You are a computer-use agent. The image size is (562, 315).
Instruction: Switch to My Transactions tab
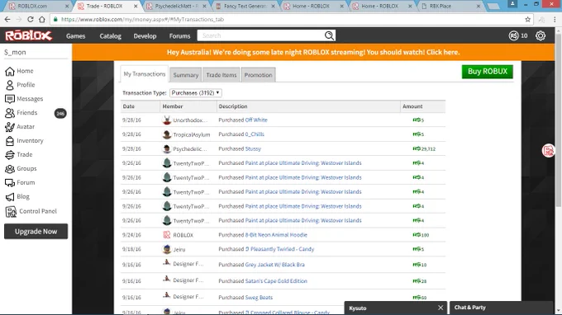(x=144, y=74)
